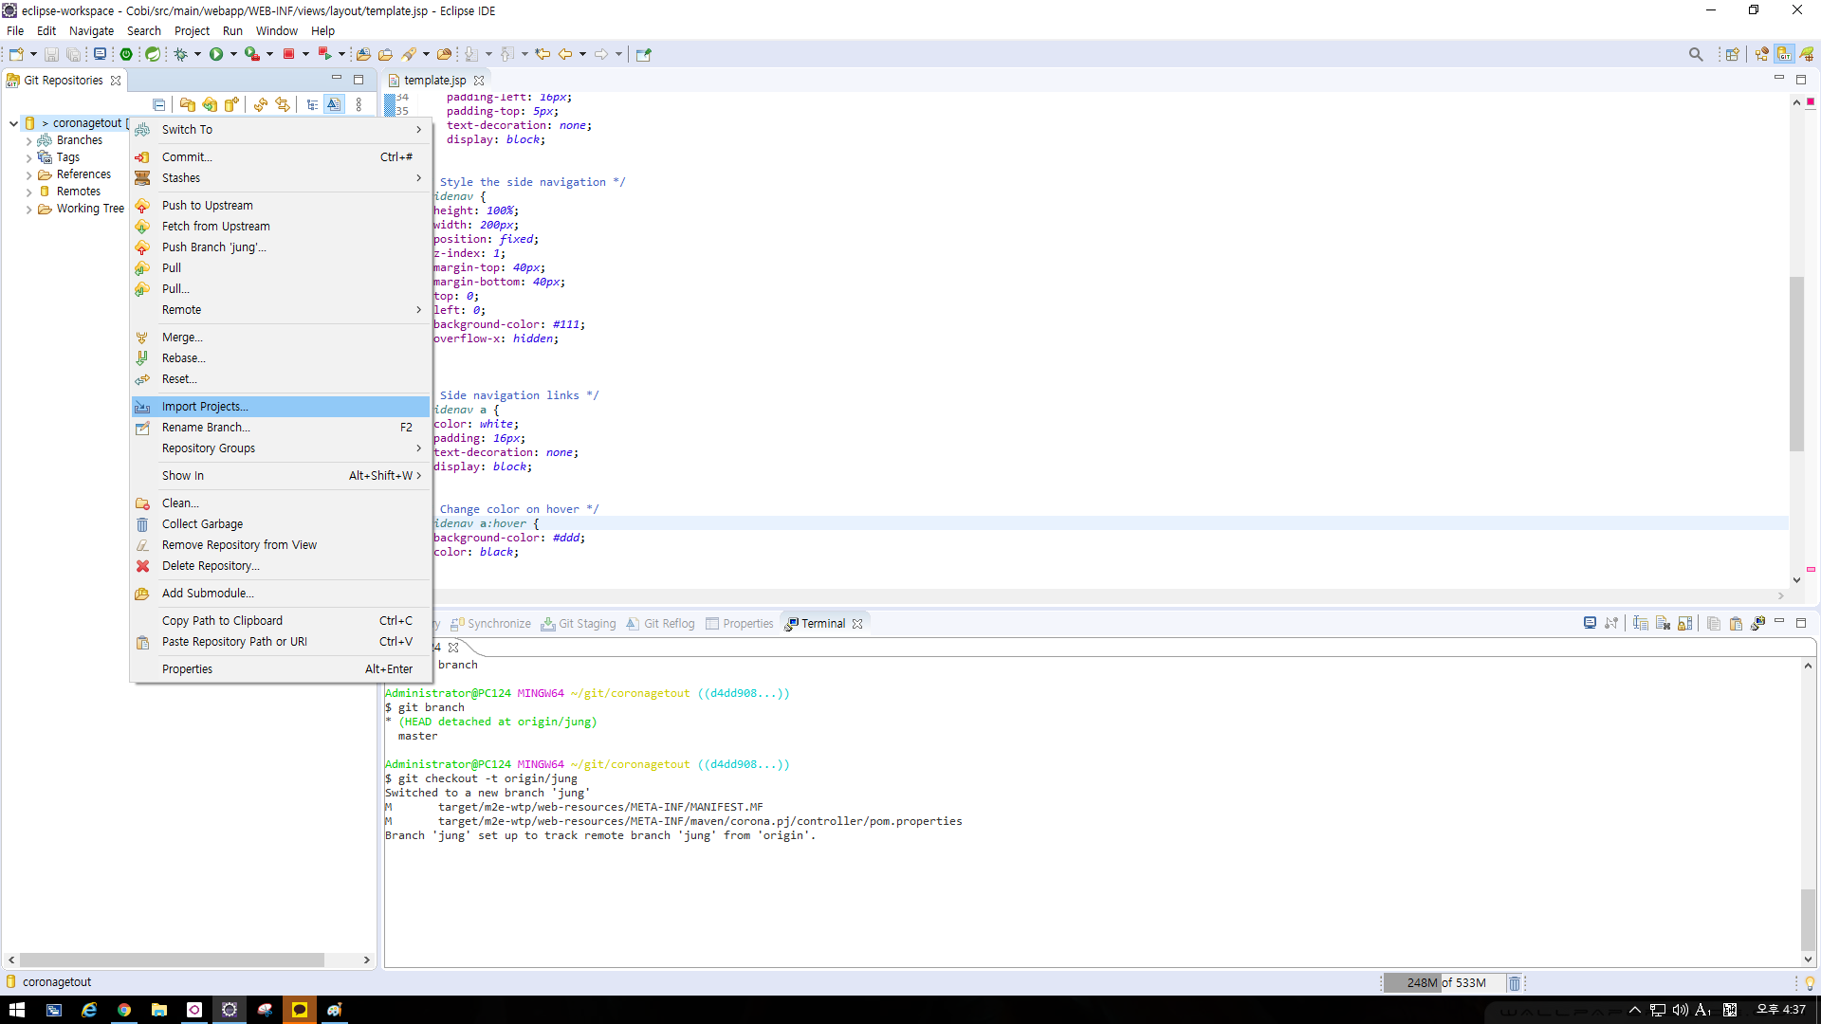Open a new Terminal via monitor icon
The image size is (1821, 1024).
[x=1590, y=623]
